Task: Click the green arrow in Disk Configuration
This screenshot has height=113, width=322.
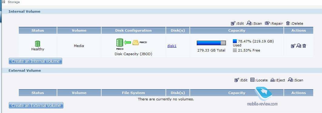Action: coord(128,42)
